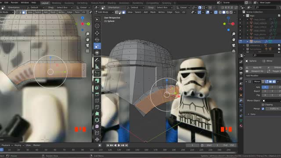Toggle Bisect X button

pos(265,91)
